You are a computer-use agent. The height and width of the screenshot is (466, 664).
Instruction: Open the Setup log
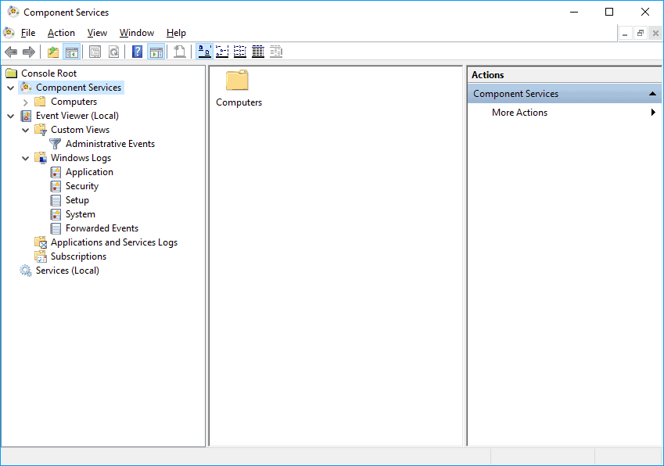[x=77, y=200]
